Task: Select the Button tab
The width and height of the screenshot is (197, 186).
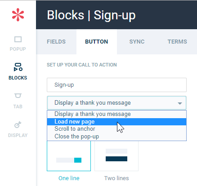Action: click(97, 42)
